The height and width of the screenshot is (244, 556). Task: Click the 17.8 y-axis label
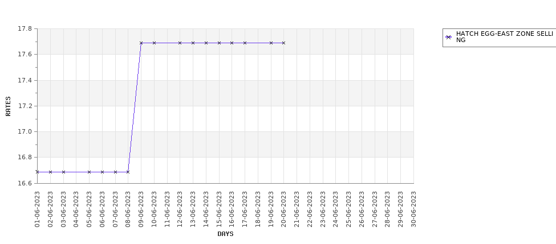click(x=25, y=28)
